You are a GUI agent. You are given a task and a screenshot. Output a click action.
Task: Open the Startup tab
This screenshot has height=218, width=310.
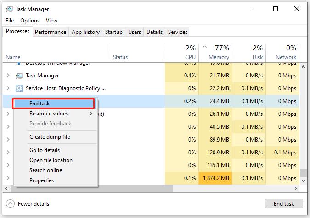tap(113, 32)
